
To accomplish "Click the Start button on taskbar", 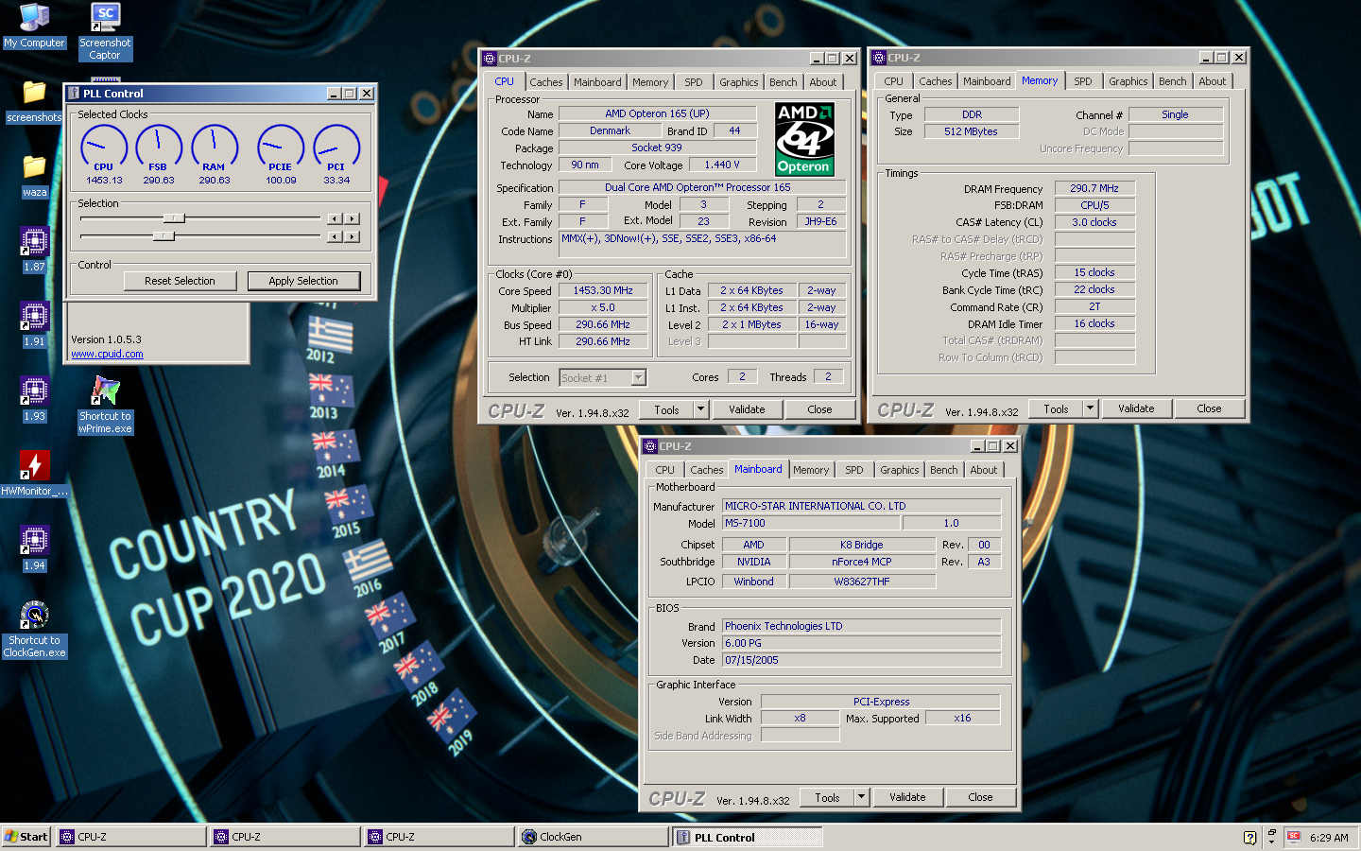I will click(26, 837).
